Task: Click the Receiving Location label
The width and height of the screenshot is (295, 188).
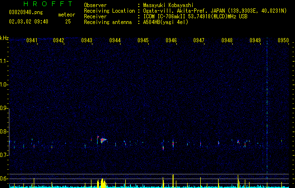Action: (109, 11)
